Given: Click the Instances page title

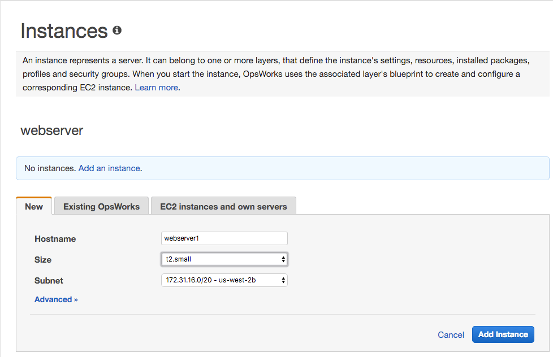Looking at the screenshot, I should [64, 31].
